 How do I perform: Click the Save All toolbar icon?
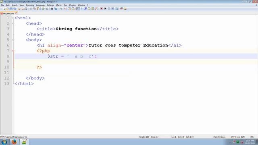click(15, 8)
